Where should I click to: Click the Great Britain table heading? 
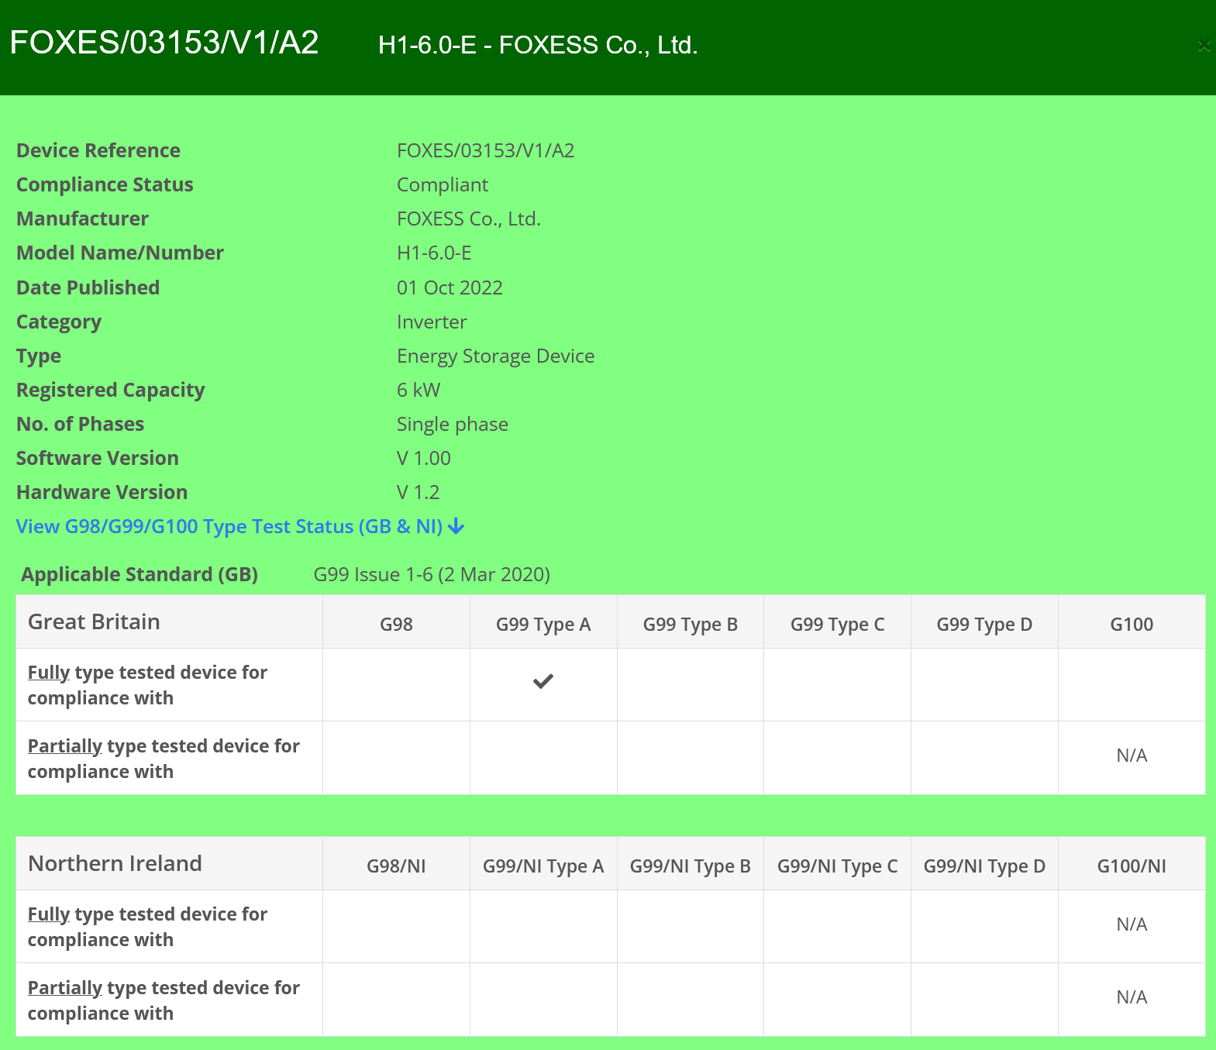point(94,622)
